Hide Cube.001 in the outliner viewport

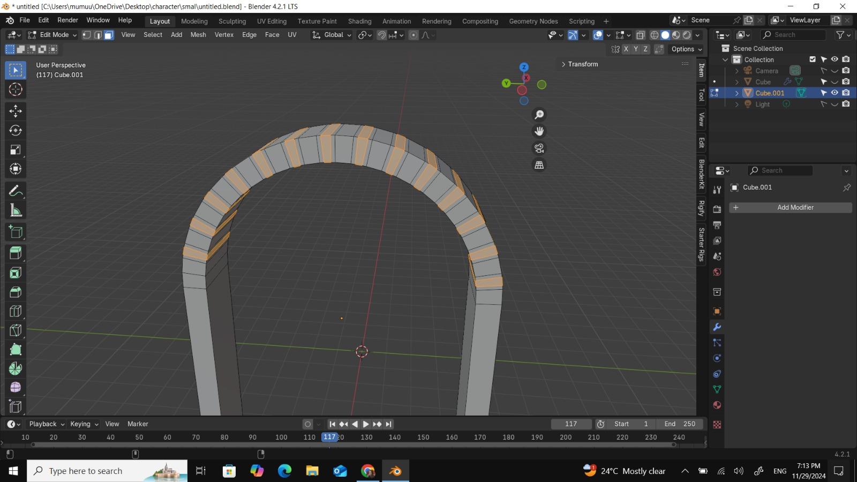[835, 93]
